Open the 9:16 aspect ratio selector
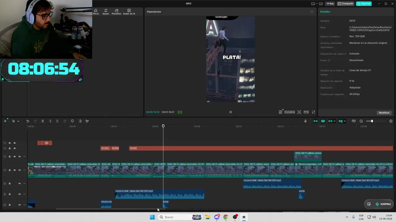The image size is (396, 222). (306, 112)
